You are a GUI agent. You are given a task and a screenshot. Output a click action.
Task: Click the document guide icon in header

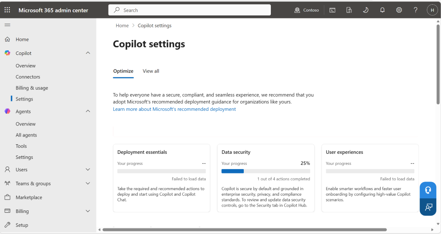pos(349,10)
